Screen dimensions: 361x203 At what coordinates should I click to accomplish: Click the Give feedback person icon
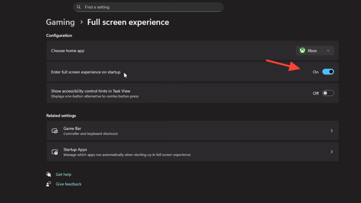tap(49, 184)
